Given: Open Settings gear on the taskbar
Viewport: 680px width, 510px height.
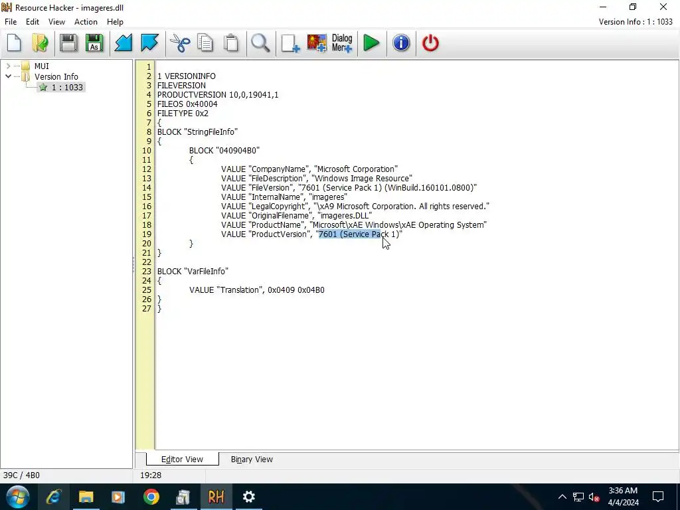Looking at the screenshot, I should pos(248,497).
